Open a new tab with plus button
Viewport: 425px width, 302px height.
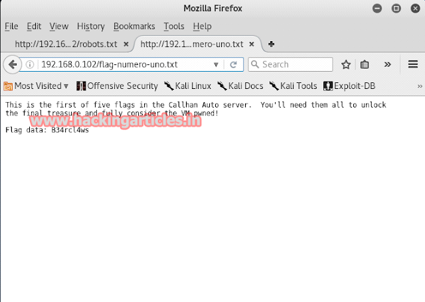pyautogui.click(x=272, y=44)
